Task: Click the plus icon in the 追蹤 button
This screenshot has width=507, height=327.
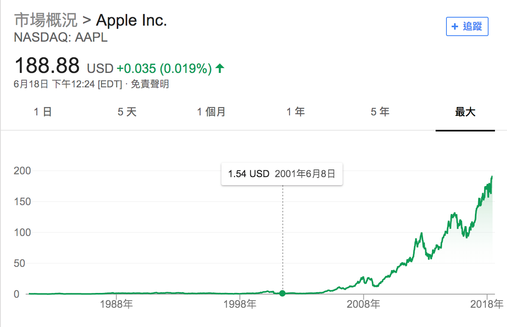Action: pyautogui.click(x=455, y=26)
